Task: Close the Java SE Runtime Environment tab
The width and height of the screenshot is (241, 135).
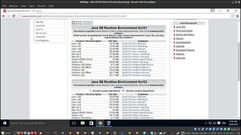Action: pos(34,11)
